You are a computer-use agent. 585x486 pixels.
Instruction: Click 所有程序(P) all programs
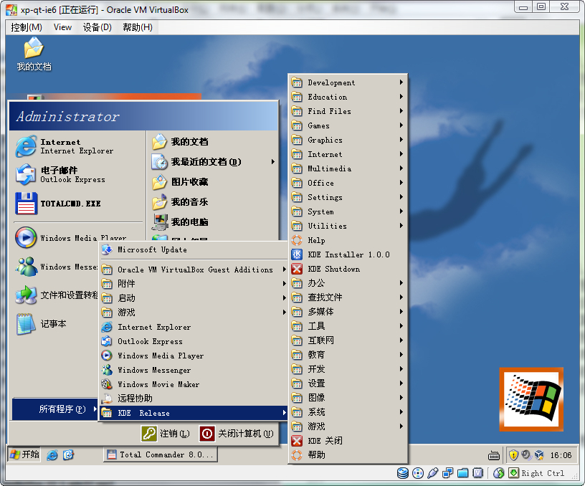point(55,409)
